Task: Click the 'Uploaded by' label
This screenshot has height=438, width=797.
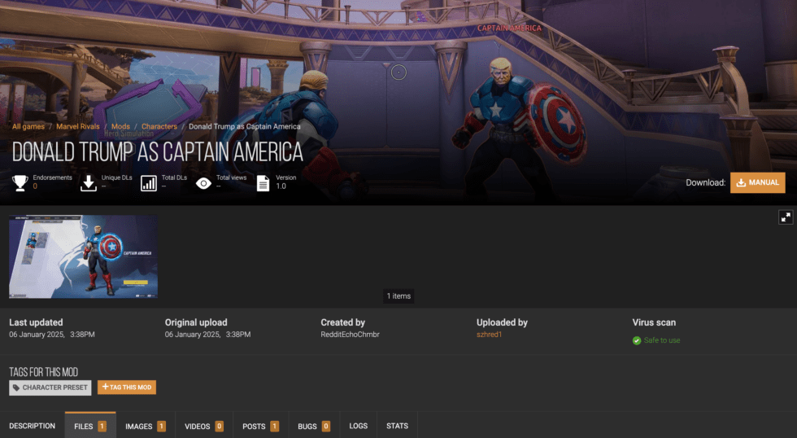Action: [503, 322]
